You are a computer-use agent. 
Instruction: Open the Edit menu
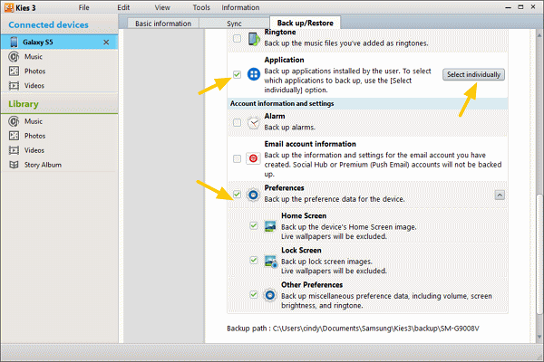[123, 7]
